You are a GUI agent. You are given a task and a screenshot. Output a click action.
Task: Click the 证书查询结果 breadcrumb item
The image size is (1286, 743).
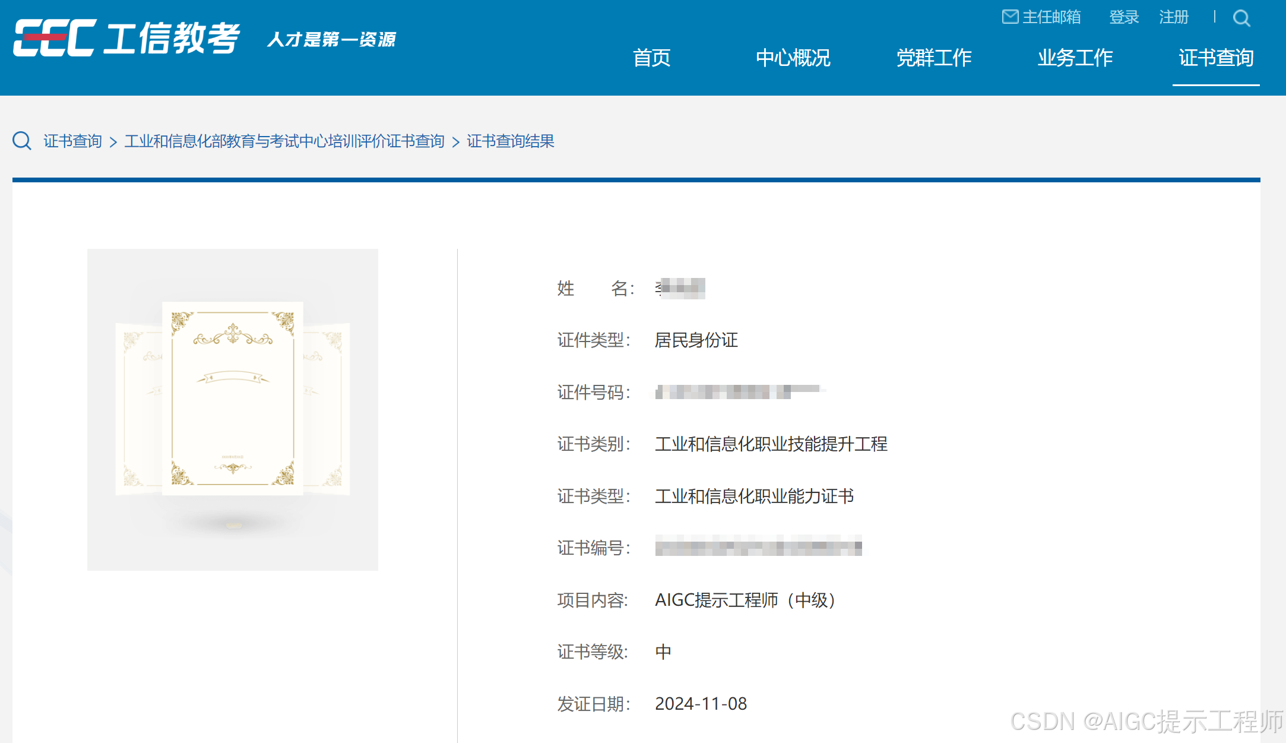(x=511, y=141)
